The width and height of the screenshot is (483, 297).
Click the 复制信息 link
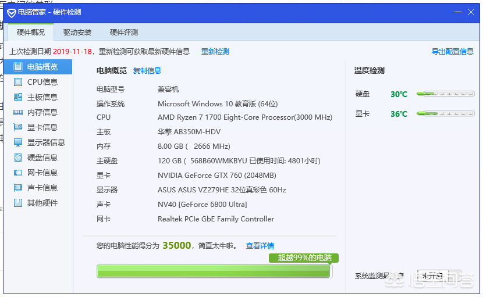tap(147, 71)
